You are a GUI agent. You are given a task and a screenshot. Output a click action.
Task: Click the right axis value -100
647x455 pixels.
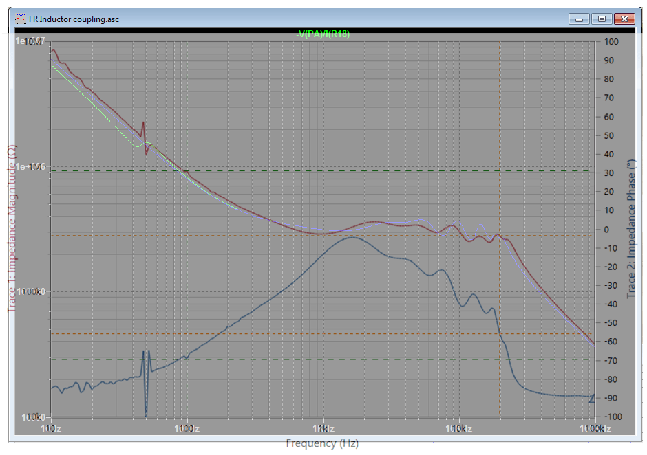point(612,417)
